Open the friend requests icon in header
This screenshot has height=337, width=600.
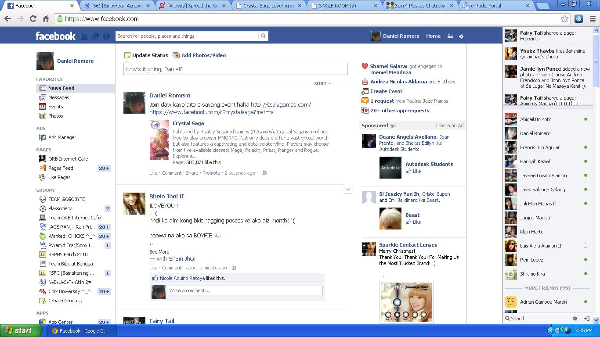pyautogui.click(x=84, y=36)
